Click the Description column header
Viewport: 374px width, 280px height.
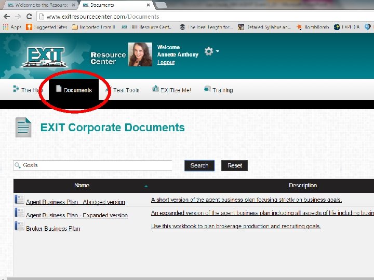click(303, 186)
